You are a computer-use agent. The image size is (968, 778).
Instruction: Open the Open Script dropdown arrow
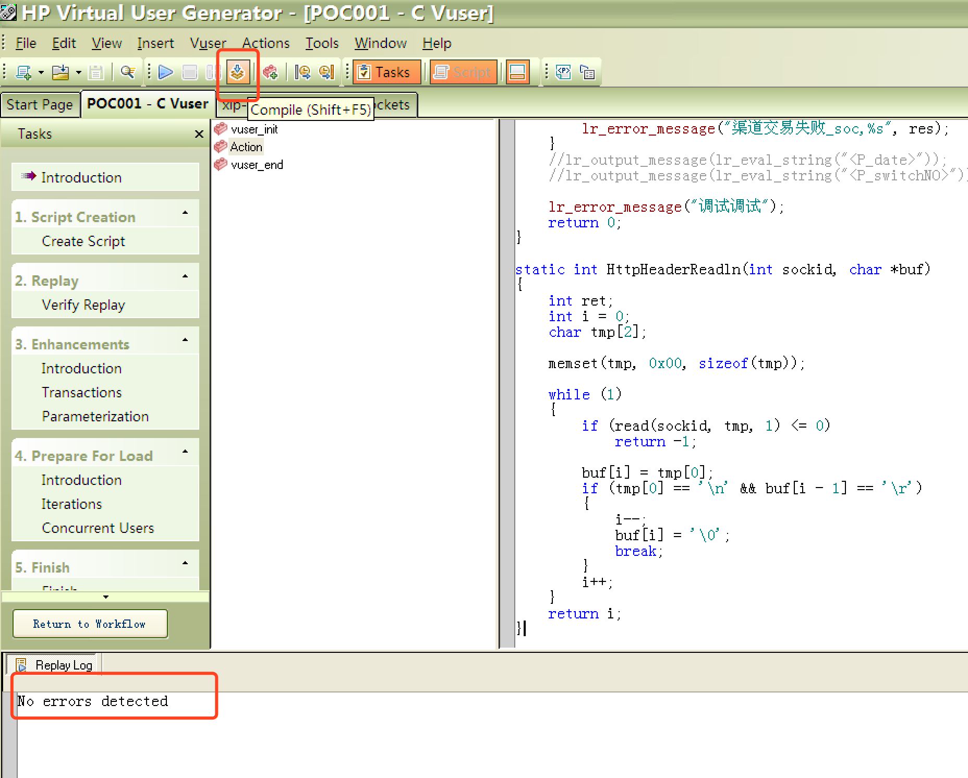click(x=78, y=72)
